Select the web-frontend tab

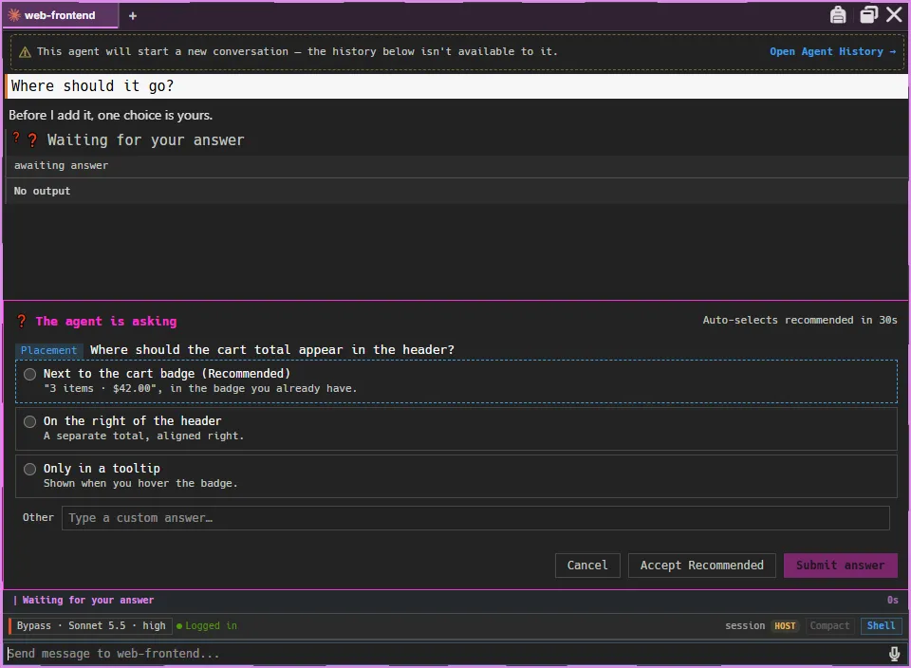(60, 16)
